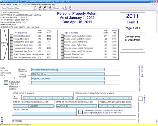Click the Recalc sigma icon

(x=65, y=7)
